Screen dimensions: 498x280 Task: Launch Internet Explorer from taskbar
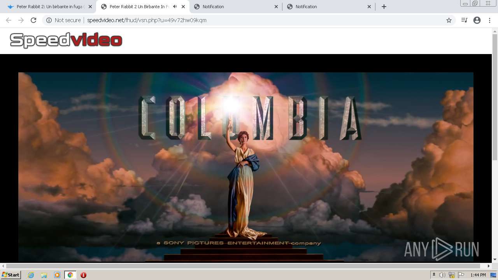pyautogui.click(x=31, y=275)
